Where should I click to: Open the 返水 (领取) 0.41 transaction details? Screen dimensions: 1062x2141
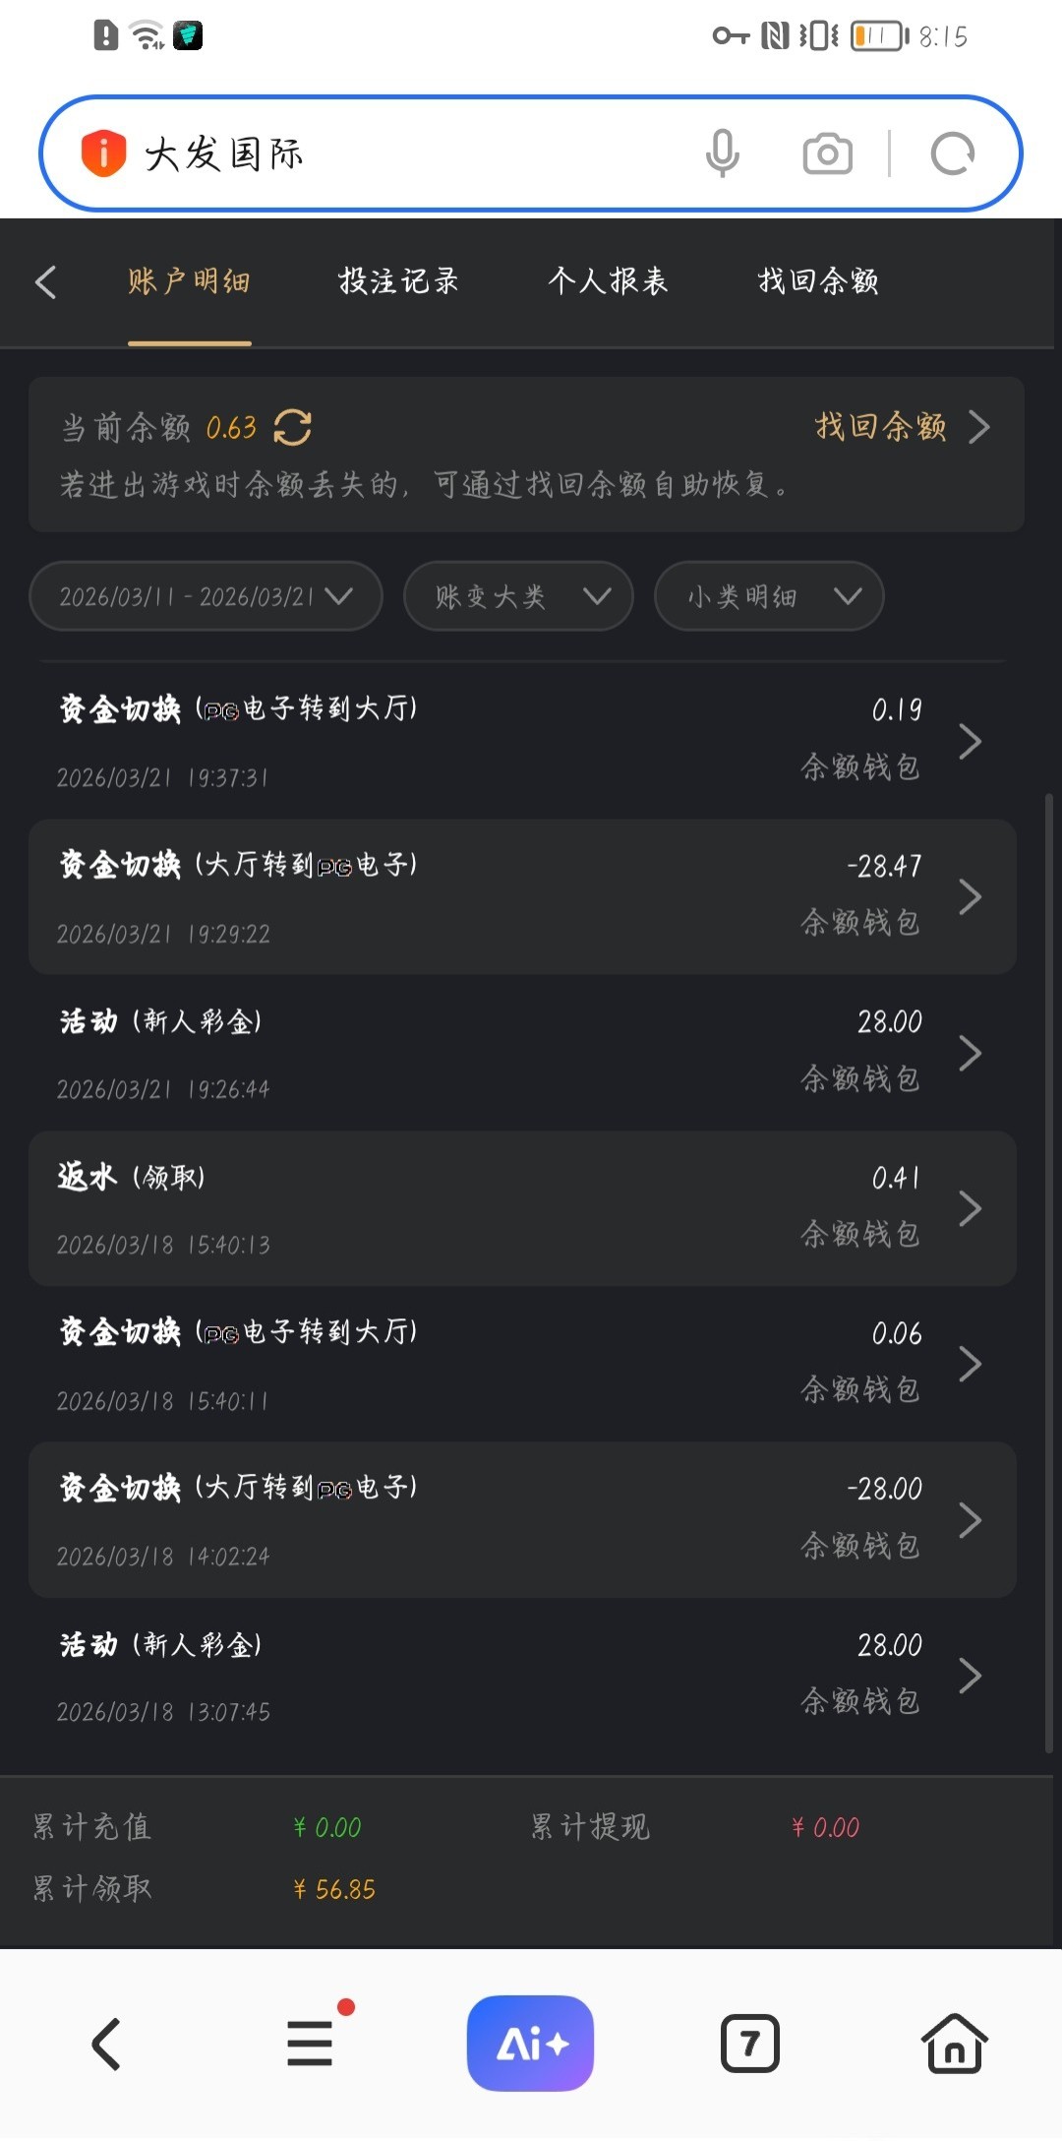[521, 1208]
